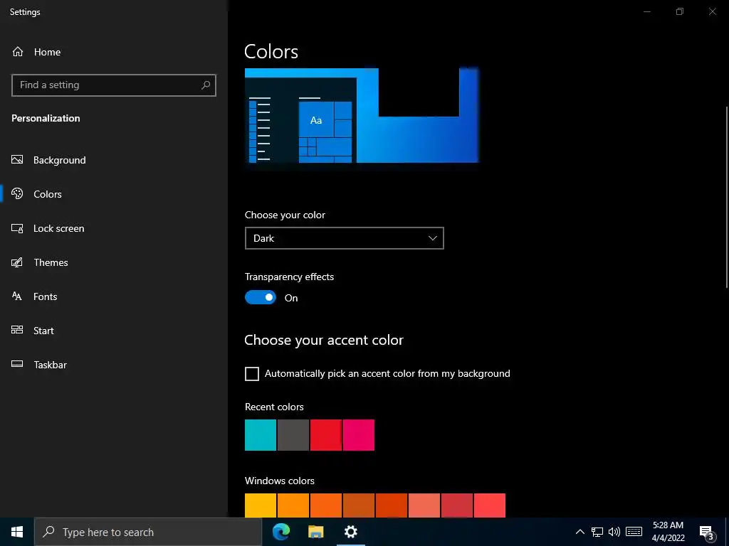Click the Settings gear on taskbar
729x546 pixels.
(x=351, y=532)
